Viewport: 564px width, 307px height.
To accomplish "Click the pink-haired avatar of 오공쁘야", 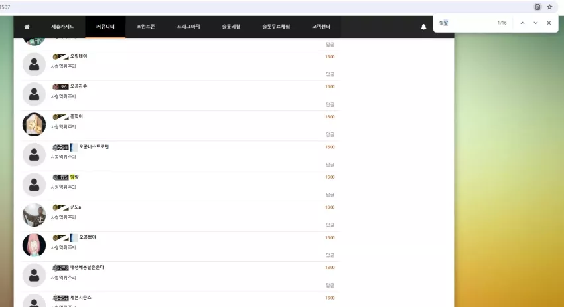I will [x=34, y=245].
